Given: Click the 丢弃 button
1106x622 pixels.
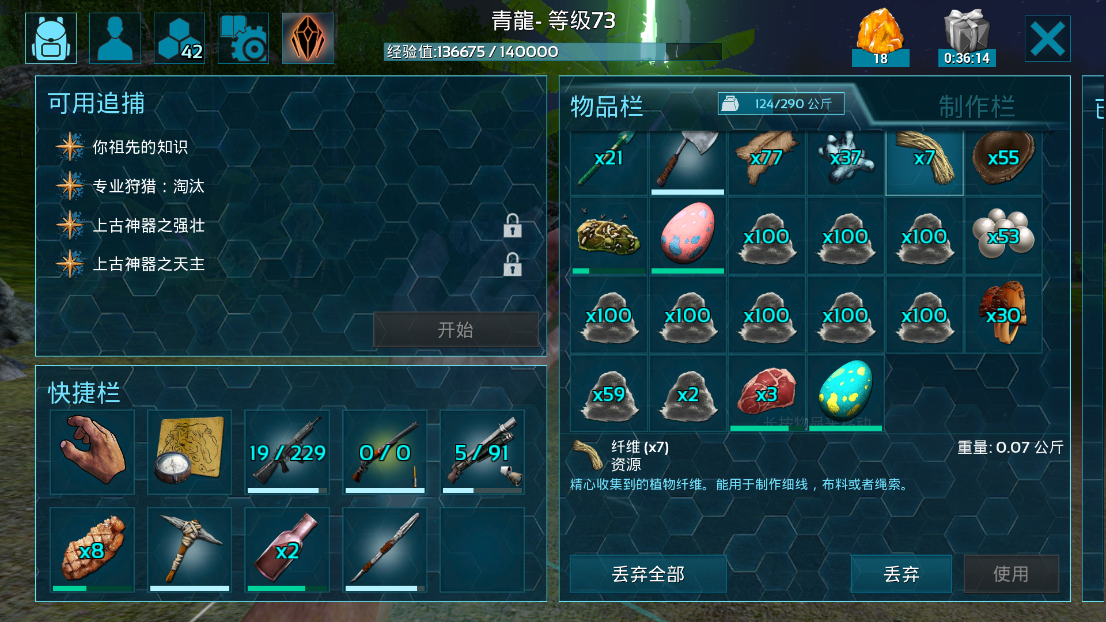Looking at the screenshot, I should pos(902,574).
